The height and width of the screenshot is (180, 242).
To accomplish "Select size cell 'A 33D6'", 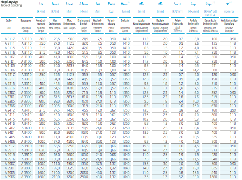I will point(10,106).
